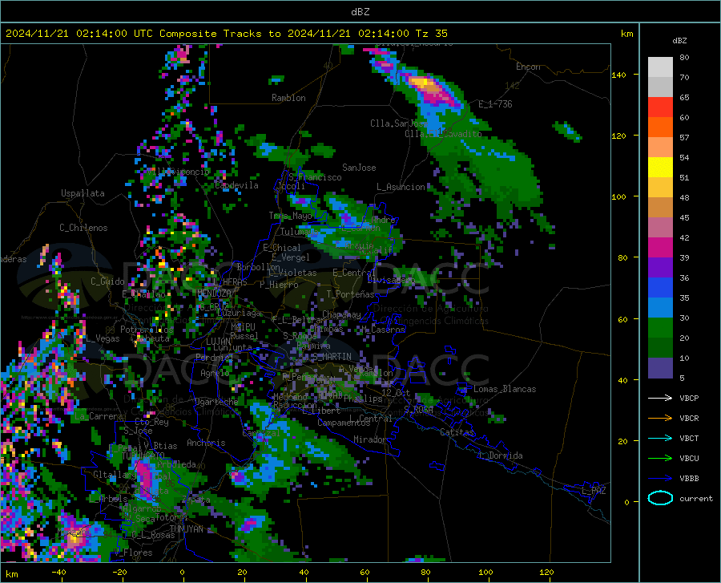
Task: Click the dBZ title at window top
Action: 360,12
